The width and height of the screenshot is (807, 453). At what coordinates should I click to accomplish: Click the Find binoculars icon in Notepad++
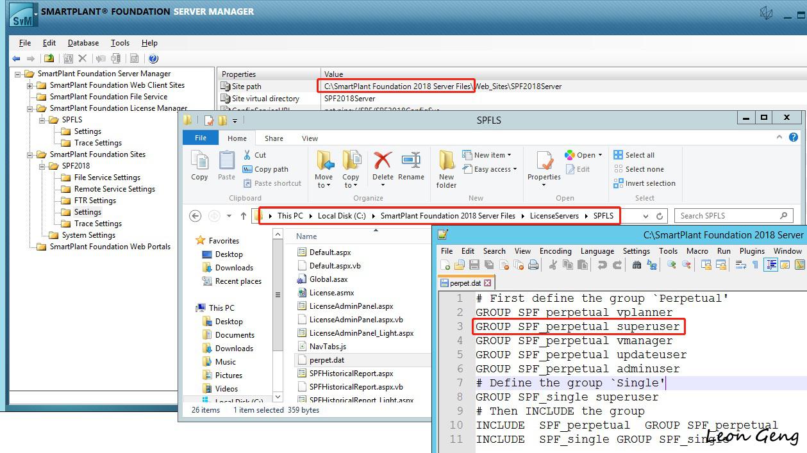click(x=636, y=265)
